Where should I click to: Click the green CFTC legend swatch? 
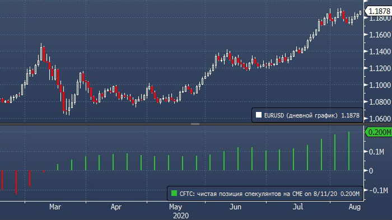coord(174,193)
